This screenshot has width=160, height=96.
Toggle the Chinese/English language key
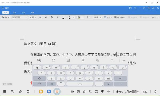click(x=108, y=84)
